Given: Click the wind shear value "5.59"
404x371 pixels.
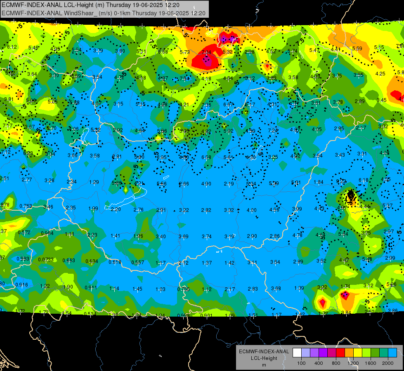Looking at the screenshot, I should 357,48.
